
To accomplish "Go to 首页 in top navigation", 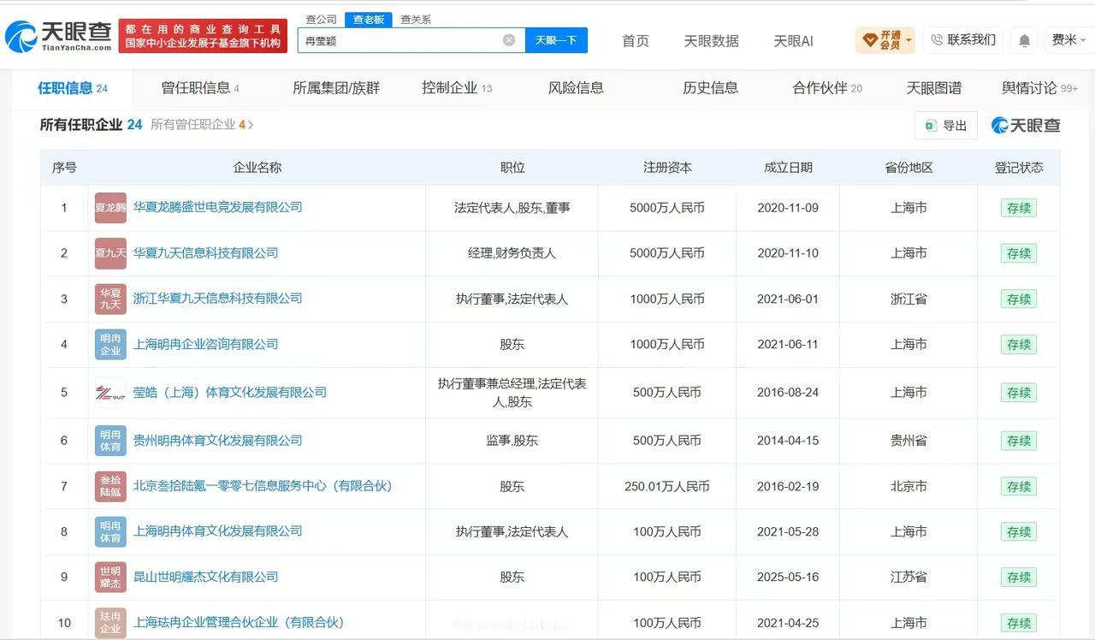I will pos(636,41).
